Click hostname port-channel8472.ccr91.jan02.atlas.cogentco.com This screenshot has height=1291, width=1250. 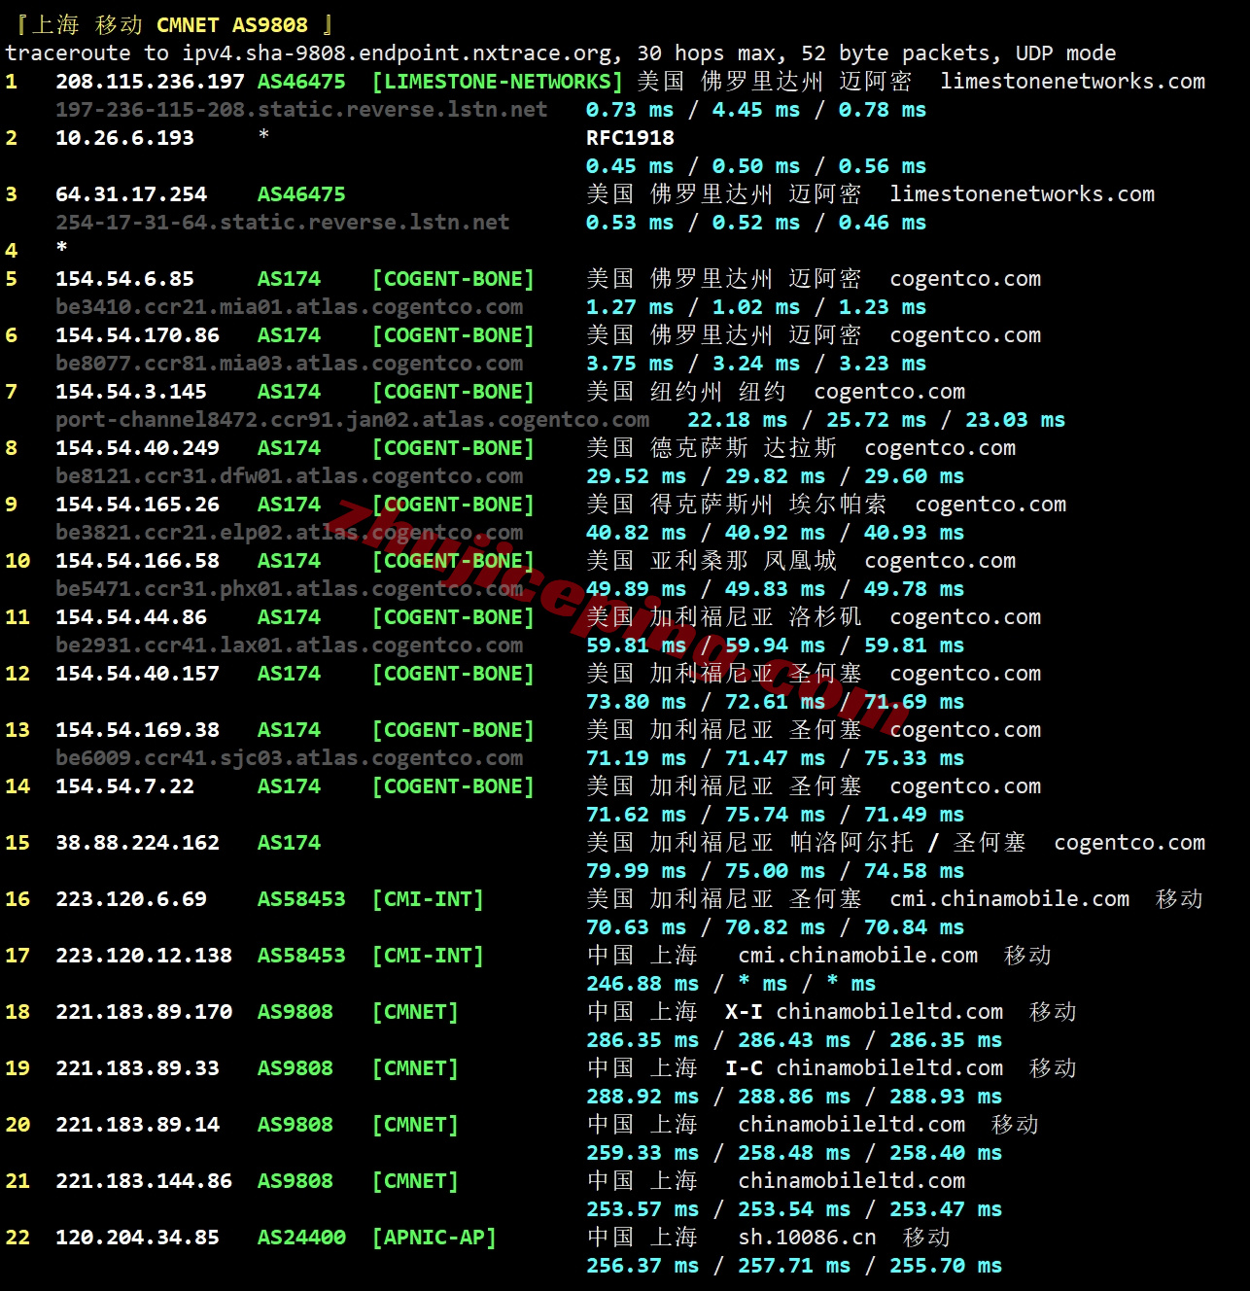(x=353, y=420)
